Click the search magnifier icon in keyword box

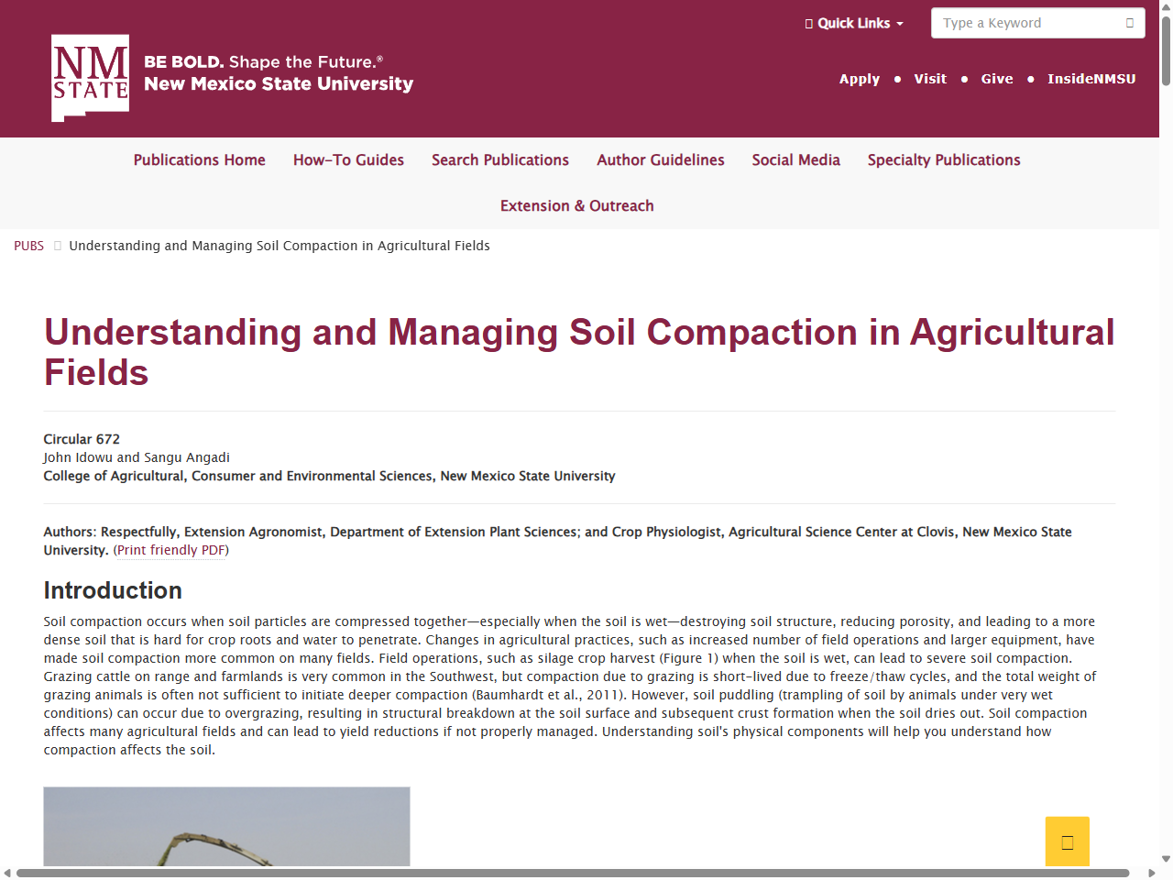coord(1130,22)
